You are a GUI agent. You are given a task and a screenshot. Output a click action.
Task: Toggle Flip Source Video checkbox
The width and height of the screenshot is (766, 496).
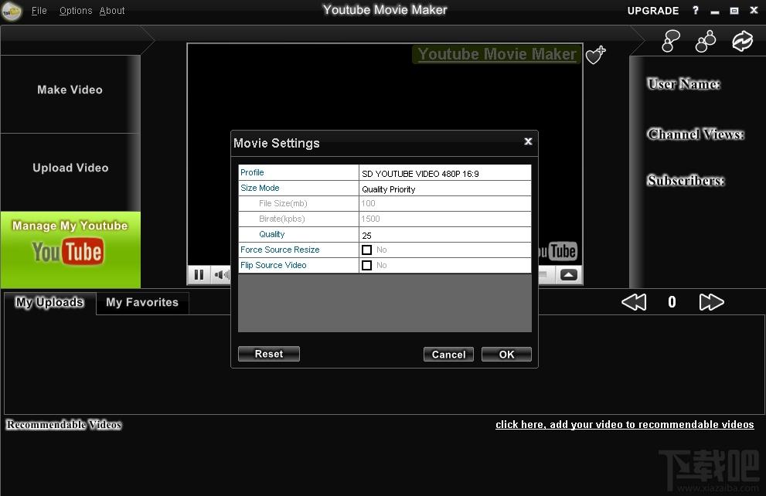click(367, 266)
